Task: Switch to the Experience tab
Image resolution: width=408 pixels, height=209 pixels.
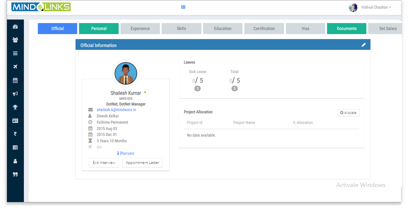Action: [x=140, y=28]
